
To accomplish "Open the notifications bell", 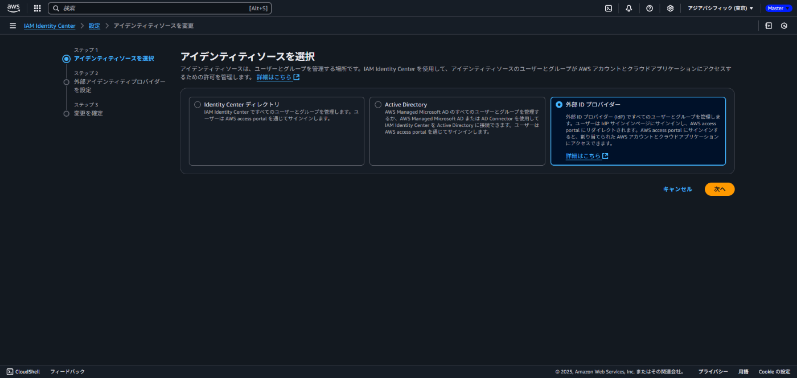I will point(629,9).
